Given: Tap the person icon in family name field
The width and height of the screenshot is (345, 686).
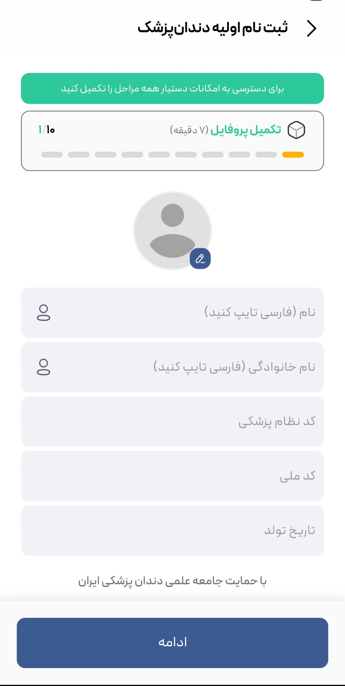Looking at the screenshot, I should (x=43, y=367).
